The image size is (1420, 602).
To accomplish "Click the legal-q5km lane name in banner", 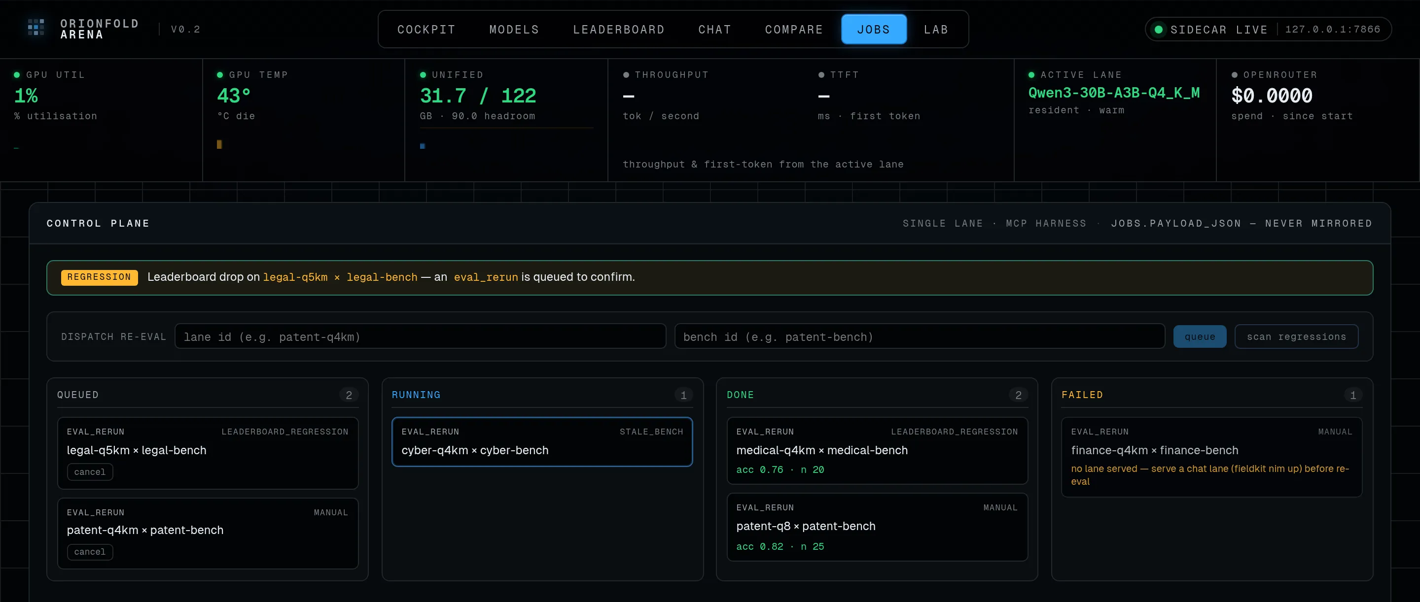I will point(295,277).
